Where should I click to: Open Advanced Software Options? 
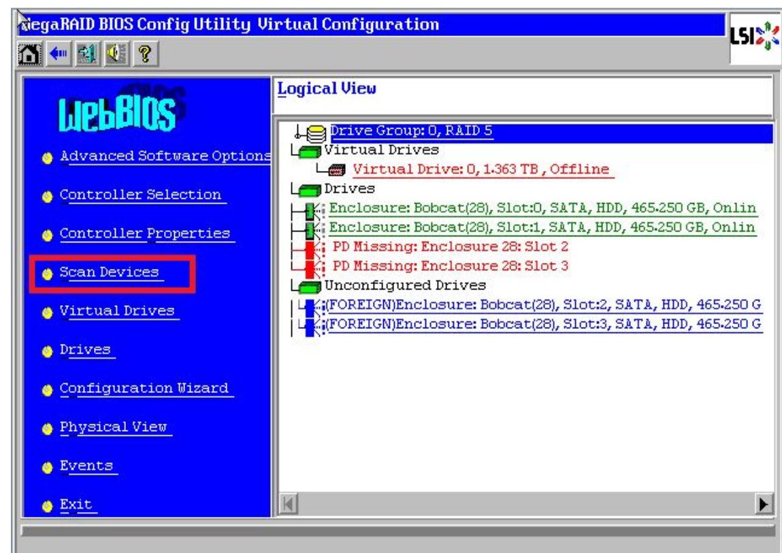[x=165, y=156]
